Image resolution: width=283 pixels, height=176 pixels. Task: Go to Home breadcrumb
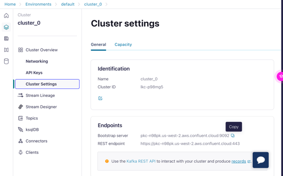coord(10,4)
